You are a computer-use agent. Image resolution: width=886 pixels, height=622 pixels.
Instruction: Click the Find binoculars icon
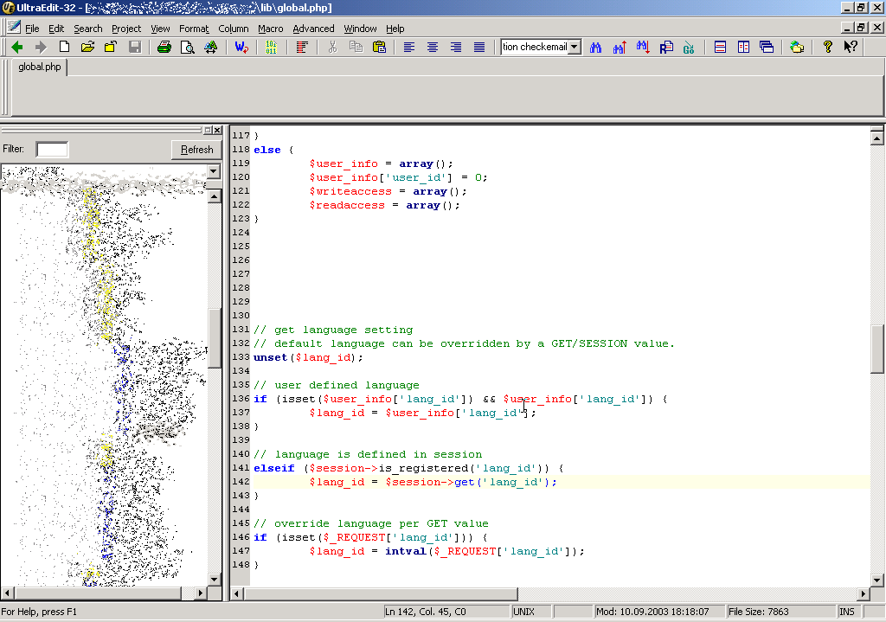click(x=596, y=47)
